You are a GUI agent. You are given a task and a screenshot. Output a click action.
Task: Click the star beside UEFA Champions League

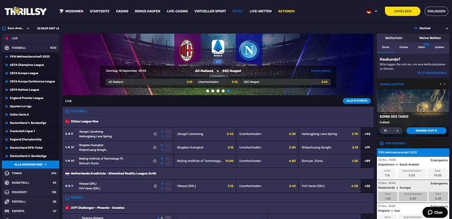pos(6,65)
